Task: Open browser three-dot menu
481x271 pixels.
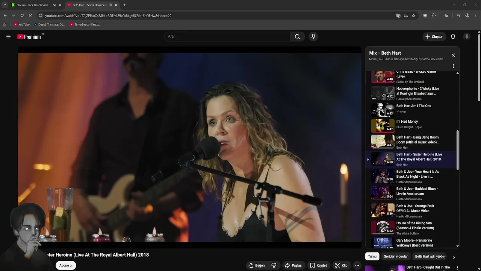Action: (476, 15)
